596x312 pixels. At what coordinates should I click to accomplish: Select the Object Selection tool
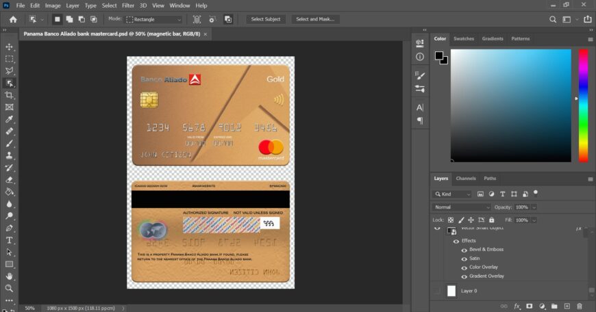click(9, 83)
